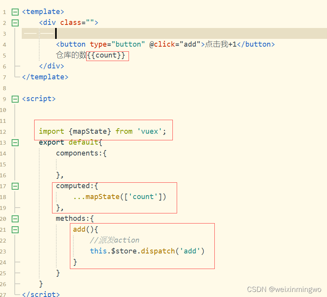The width and height of the screenshot is (327, 297).
Task: Collapse the script block fold marker on line 9
Action: tap(15, 99)
